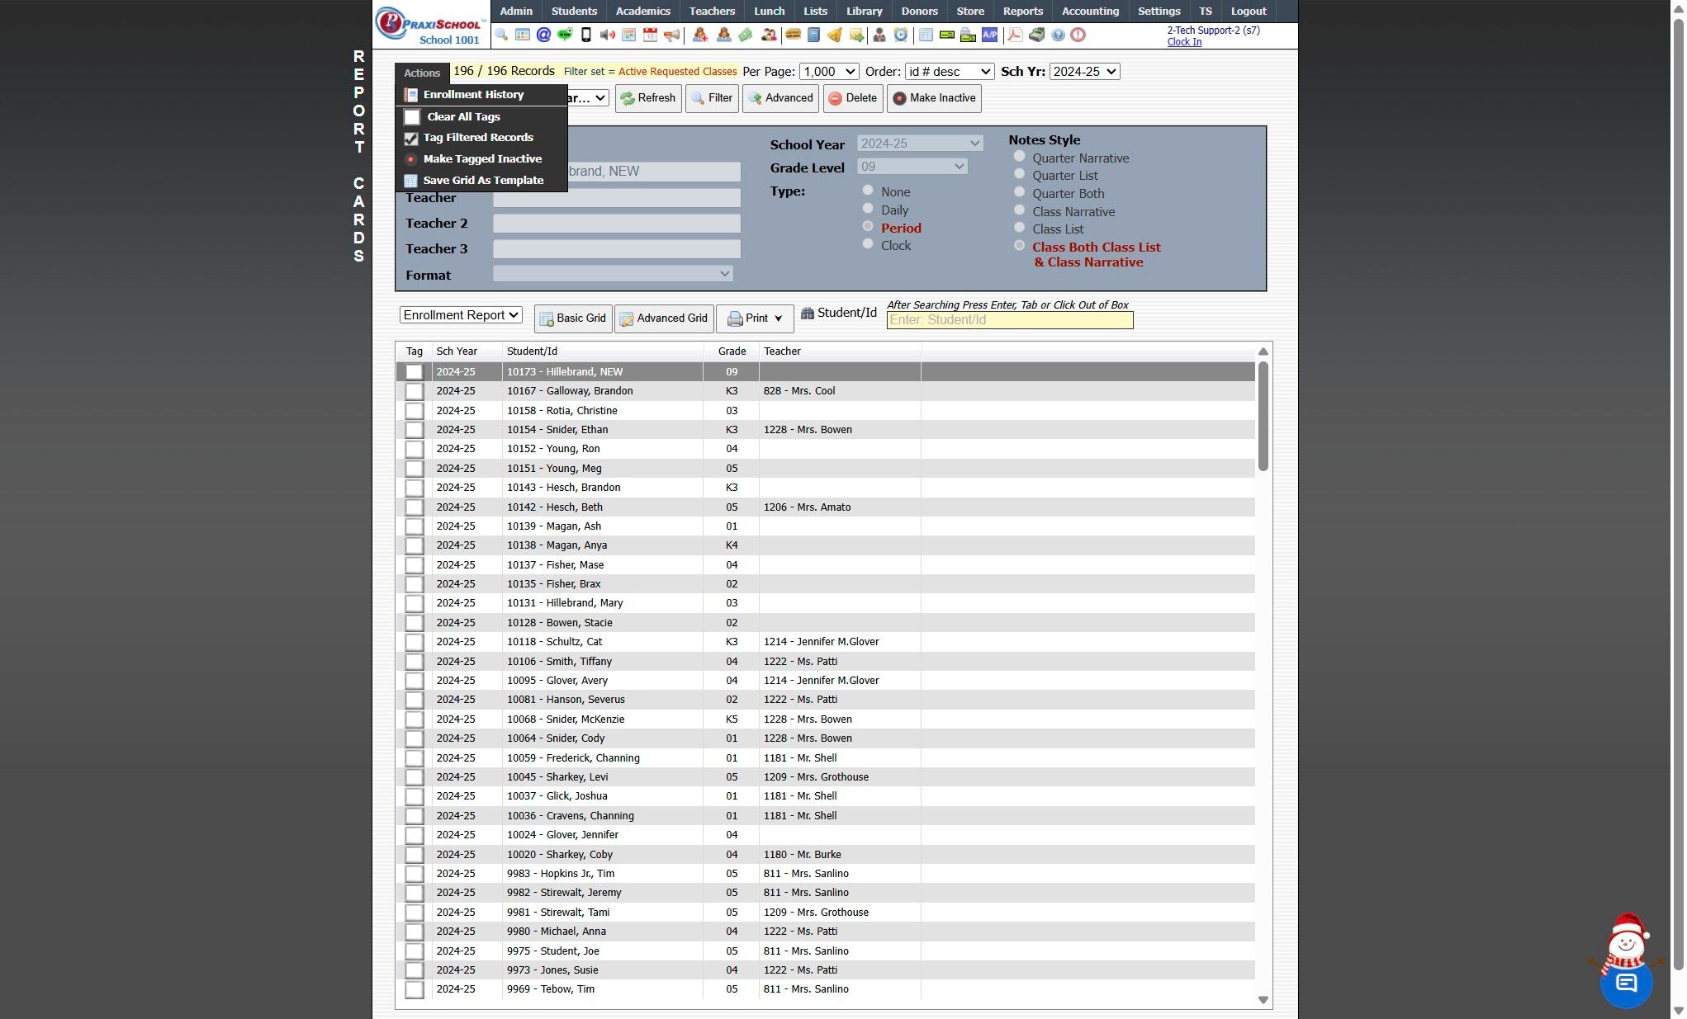Viewport: 1687px width, 1019px height.
Task: Open the Enrollment Report dropdown
Action: point(461,315)
